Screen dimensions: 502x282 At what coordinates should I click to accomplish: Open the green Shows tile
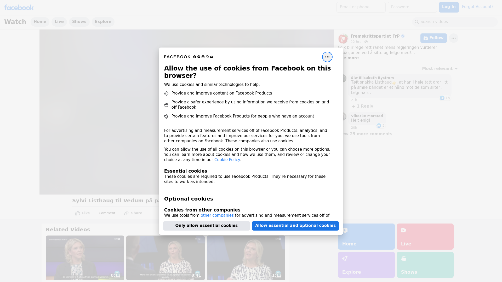425,265
